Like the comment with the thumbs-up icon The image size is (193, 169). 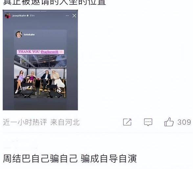(169, 122)
